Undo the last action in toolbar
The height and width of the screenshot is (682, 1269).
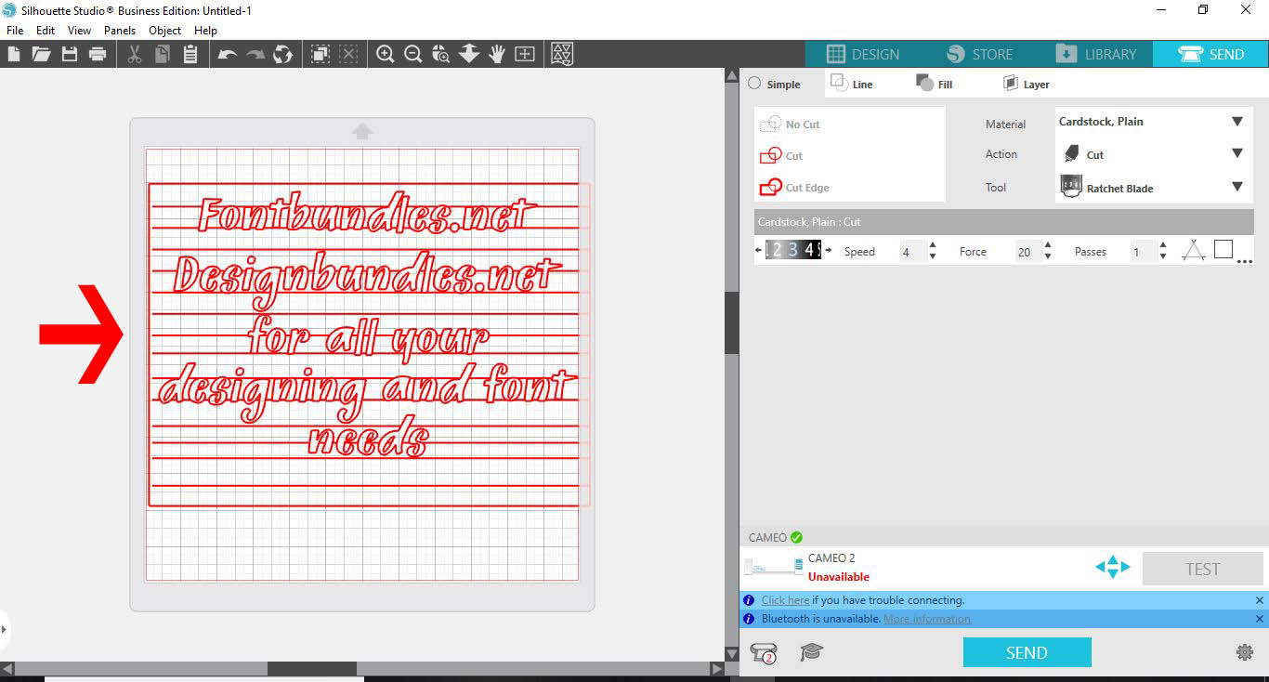coord(228,54)
